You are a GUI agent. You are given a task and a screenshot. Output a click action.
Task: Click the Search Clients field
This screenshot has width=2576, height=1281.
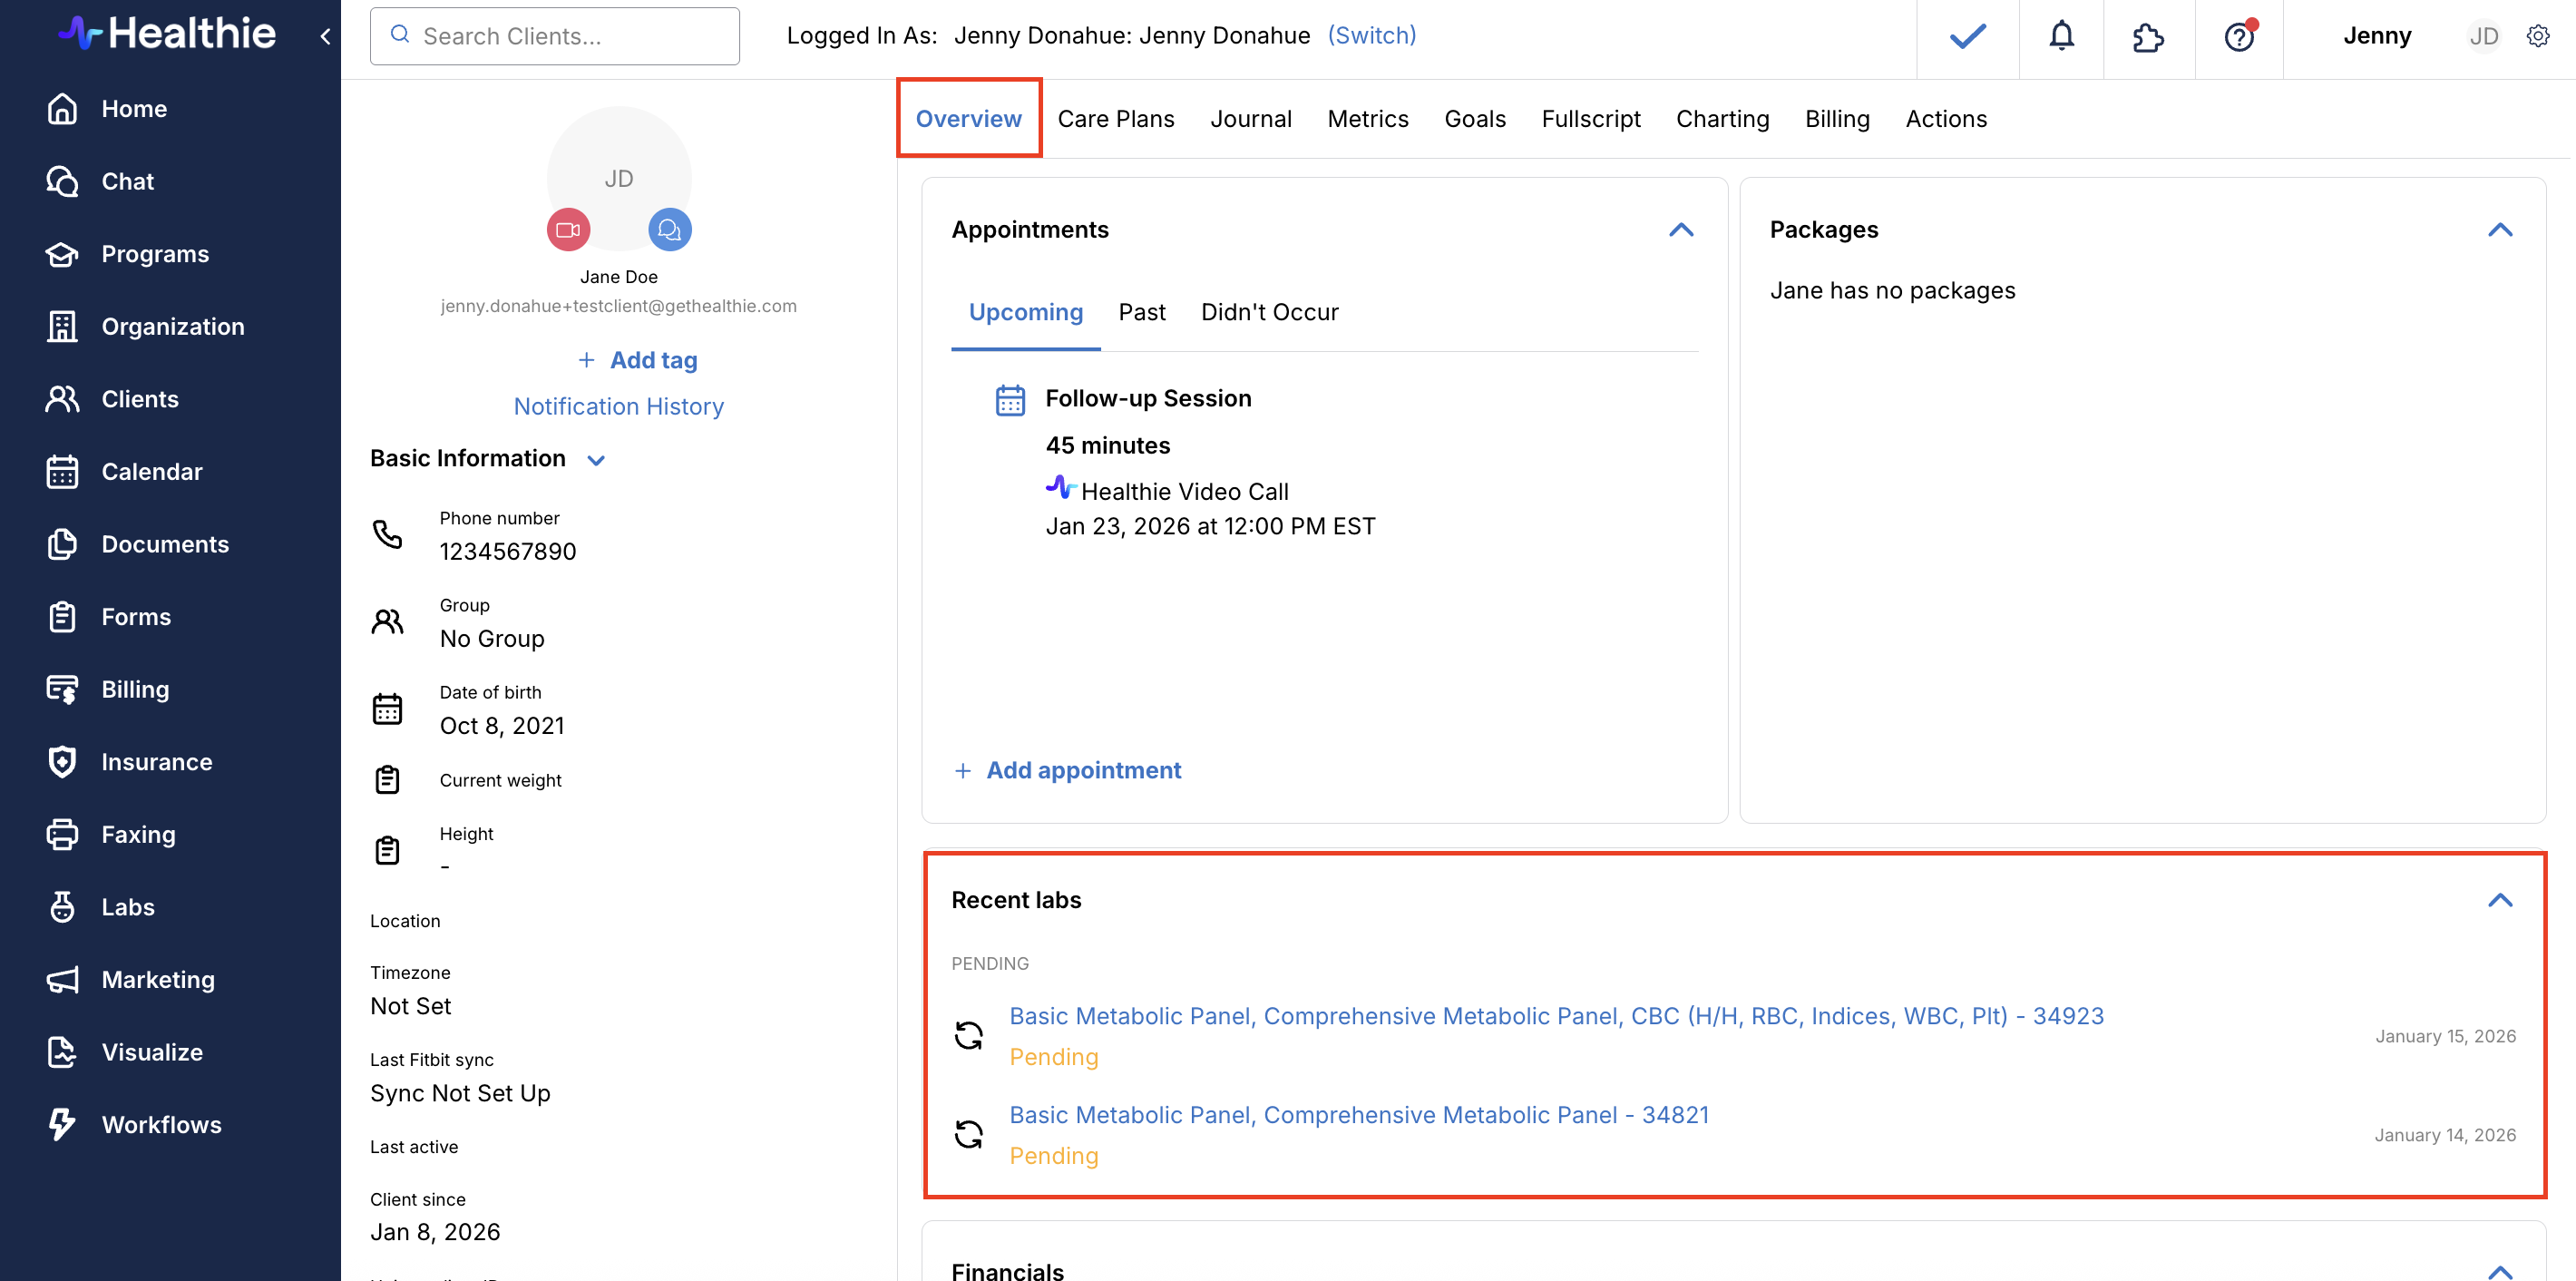(555, 37)
